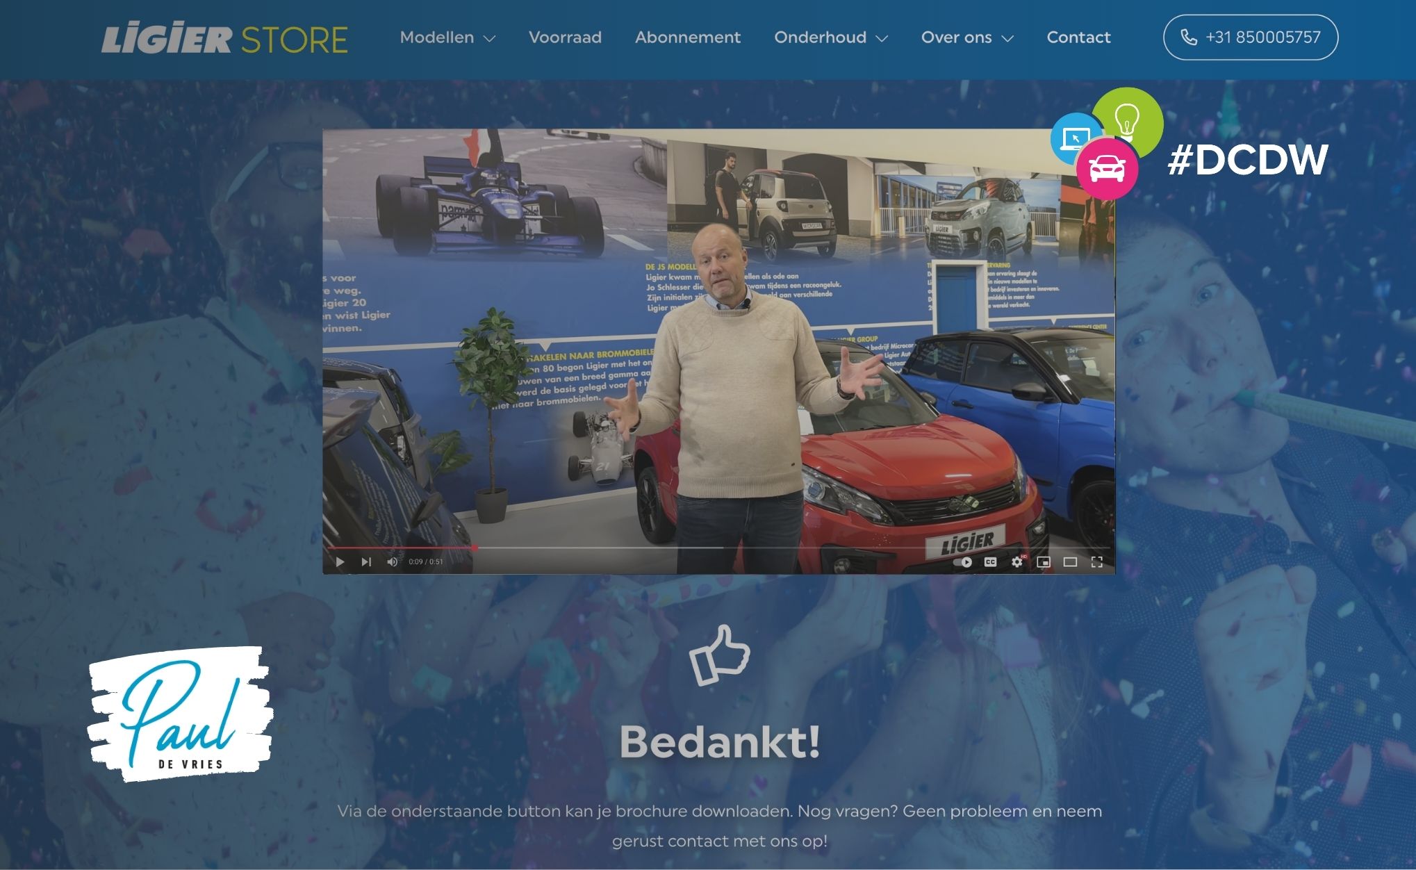Open video quality settings gear

coord(1017,561)
